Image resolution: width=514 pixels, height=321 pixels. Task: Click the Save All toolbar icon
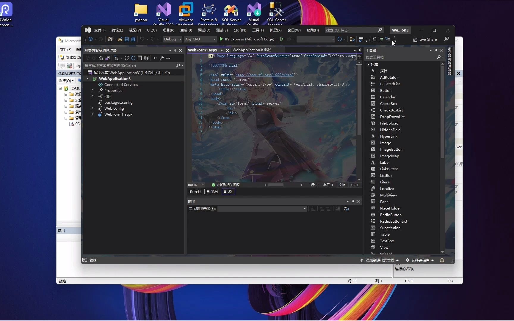click(x=133, y=39)
